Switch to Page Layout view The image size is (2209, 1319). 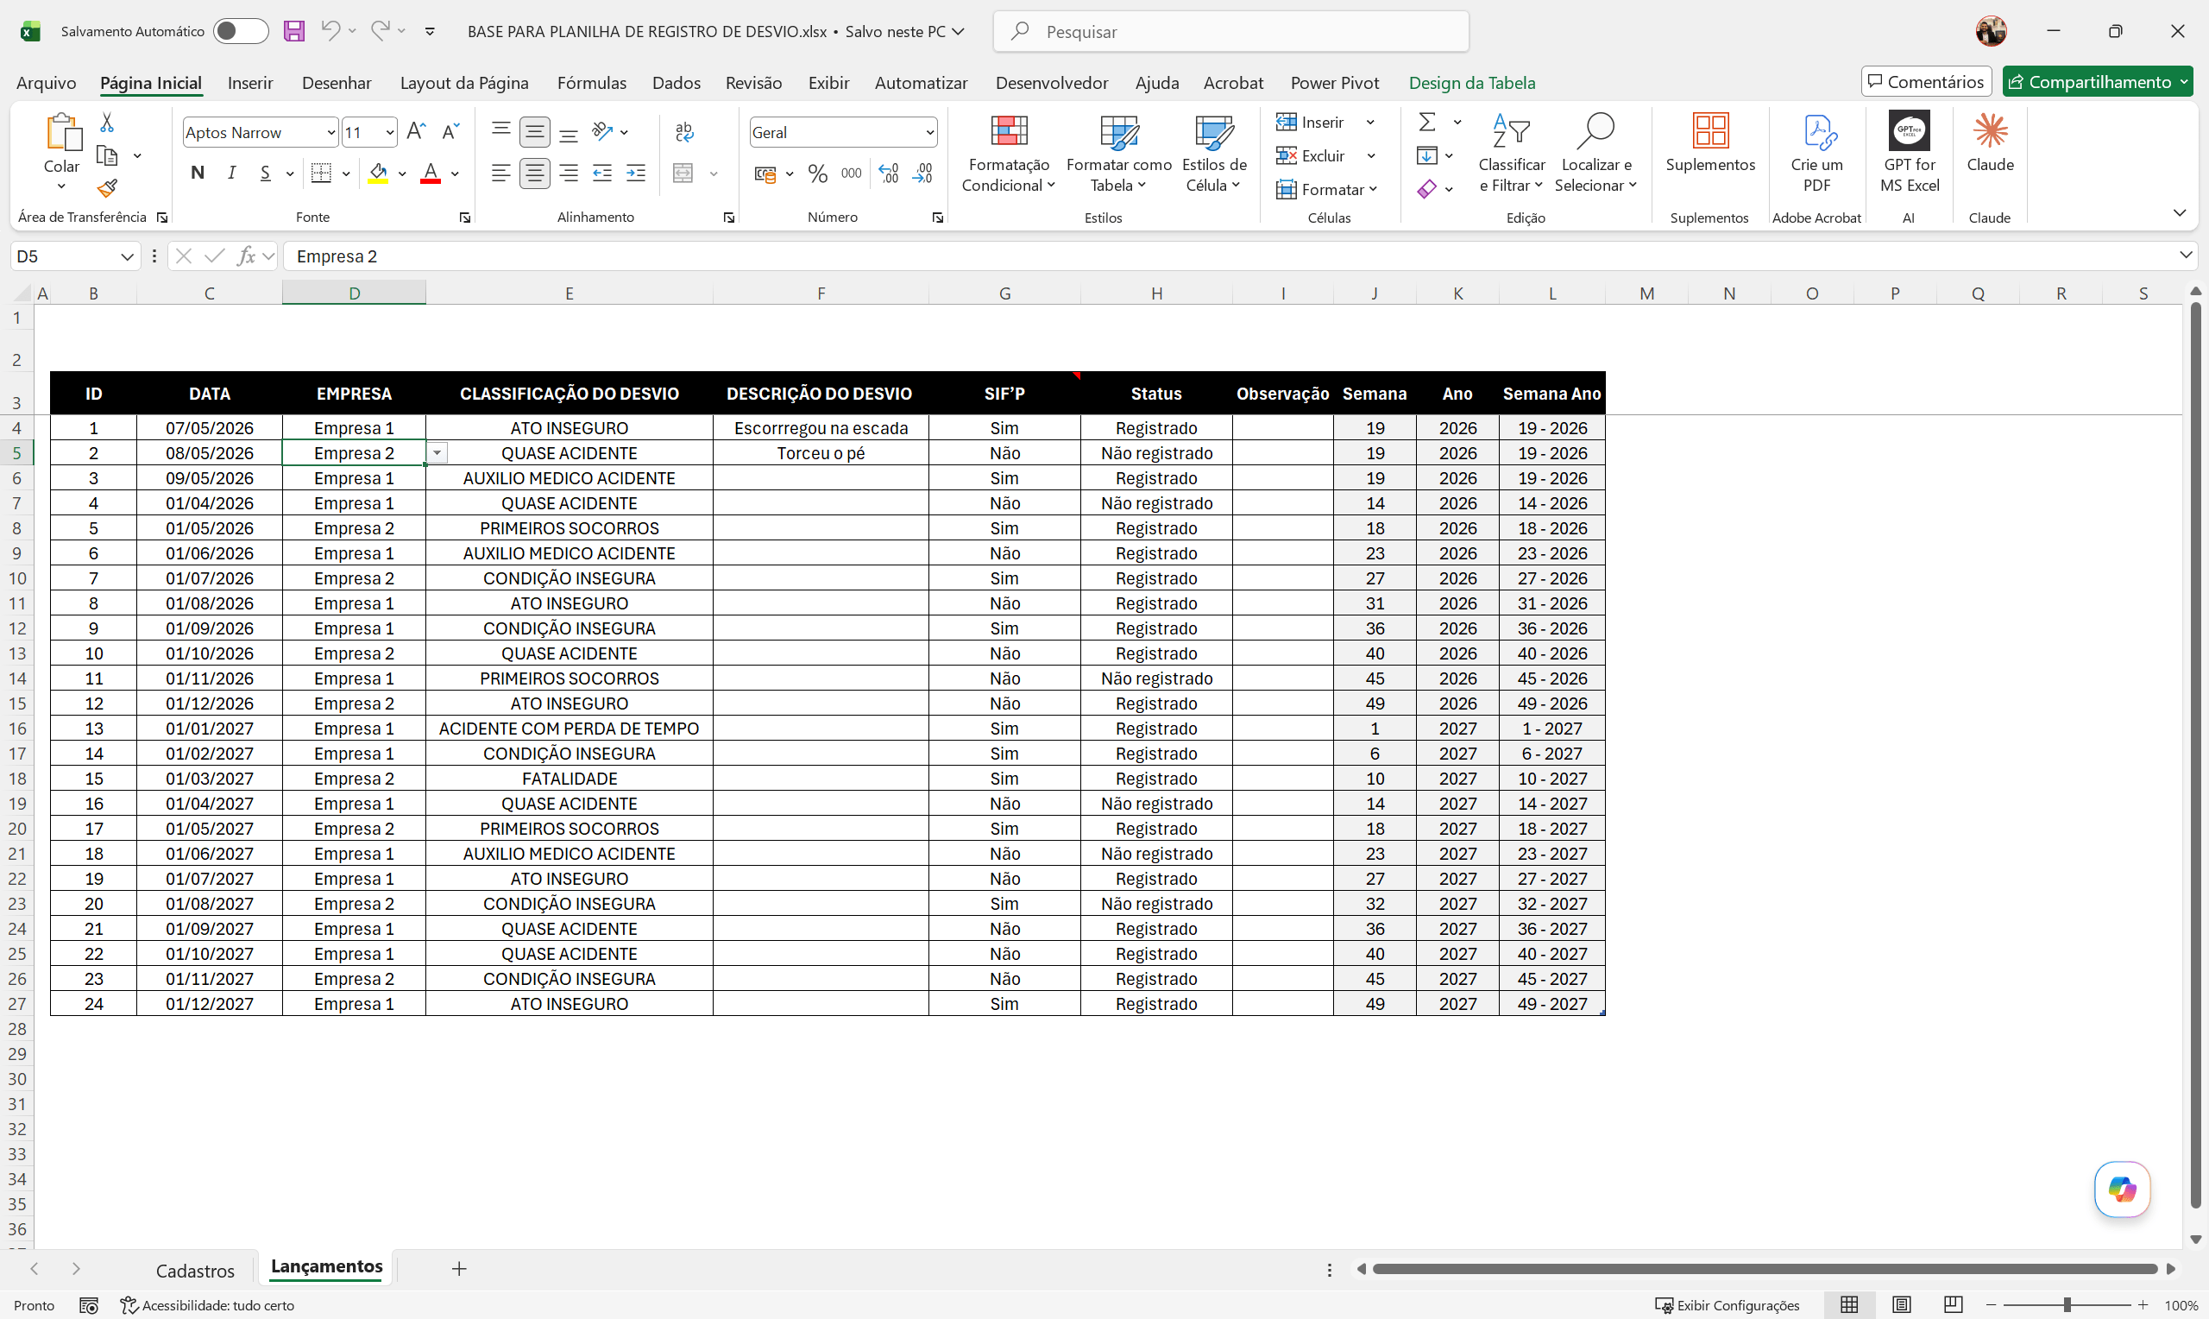(x=1901, y=1305)
